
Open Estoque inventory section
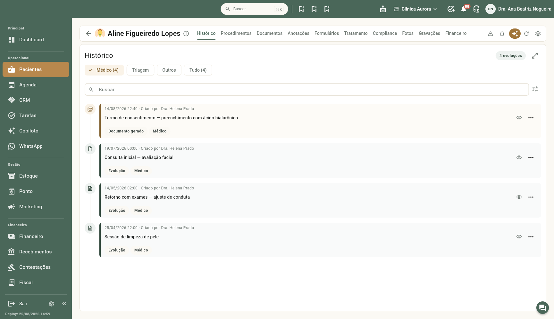tap(36, 176)
